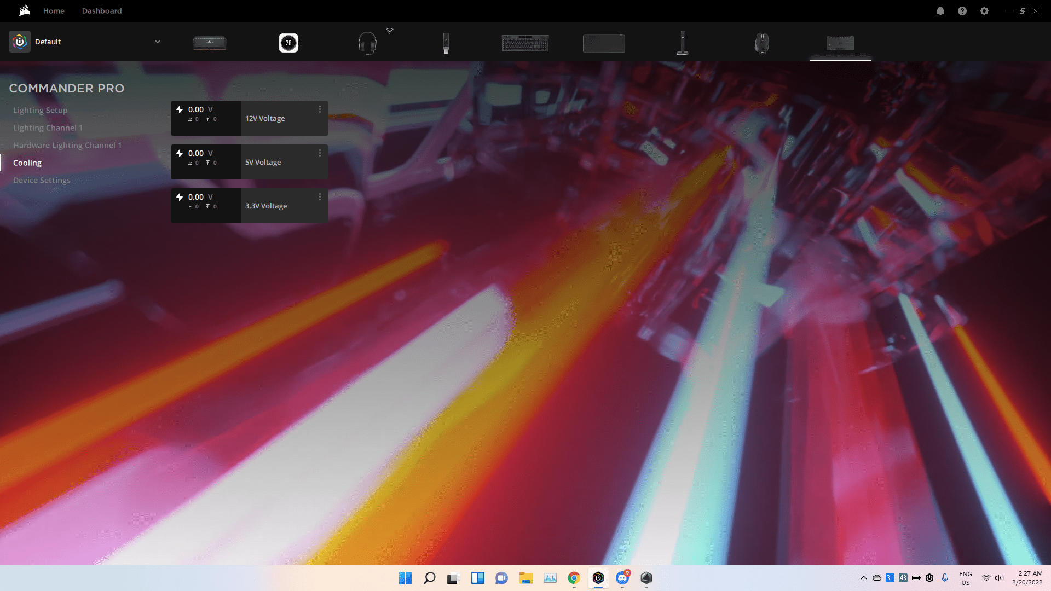Open notifications bell icon
Screen dimensions: 1051x591
click(940, 11)
